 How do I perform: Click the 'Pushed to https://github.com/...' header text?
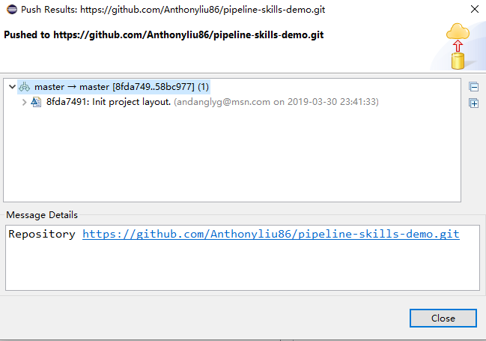[x=164, y=34]
